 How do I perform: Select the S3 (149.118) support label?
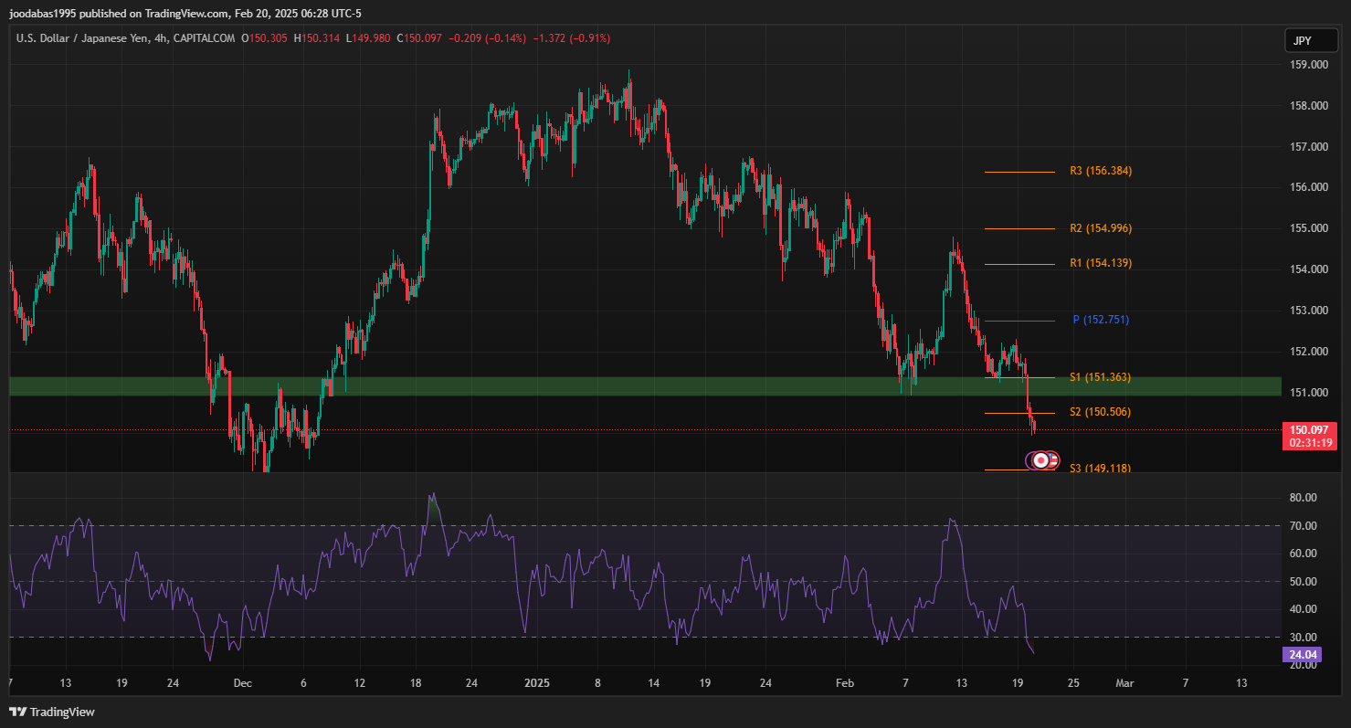click(1100, 469)
